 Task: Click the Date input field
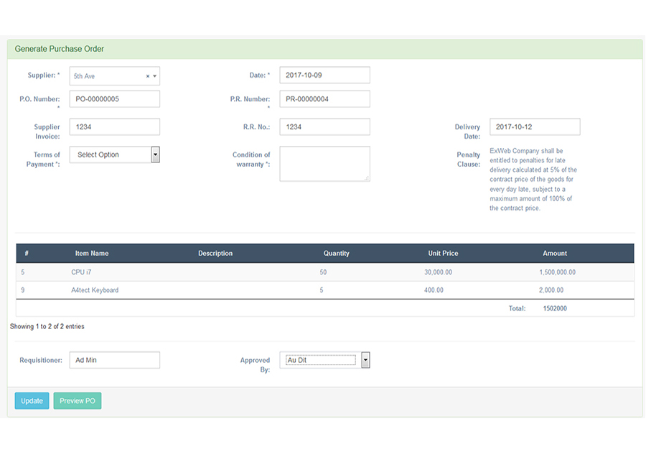point(324,75)
